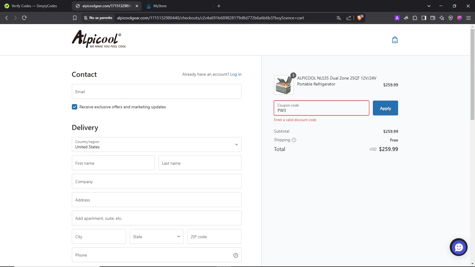Open the browser hamburger menu
This screenshot has height=267, width=475.
coord(468,18)
